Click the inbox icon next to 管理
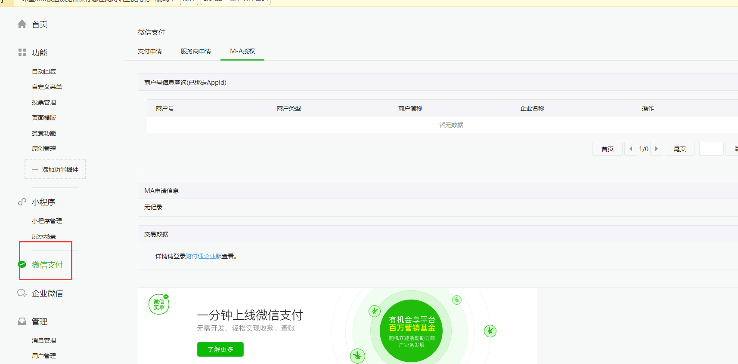This screenshot has width=738, height=364. pyautogui.click(x=22, y=321)
